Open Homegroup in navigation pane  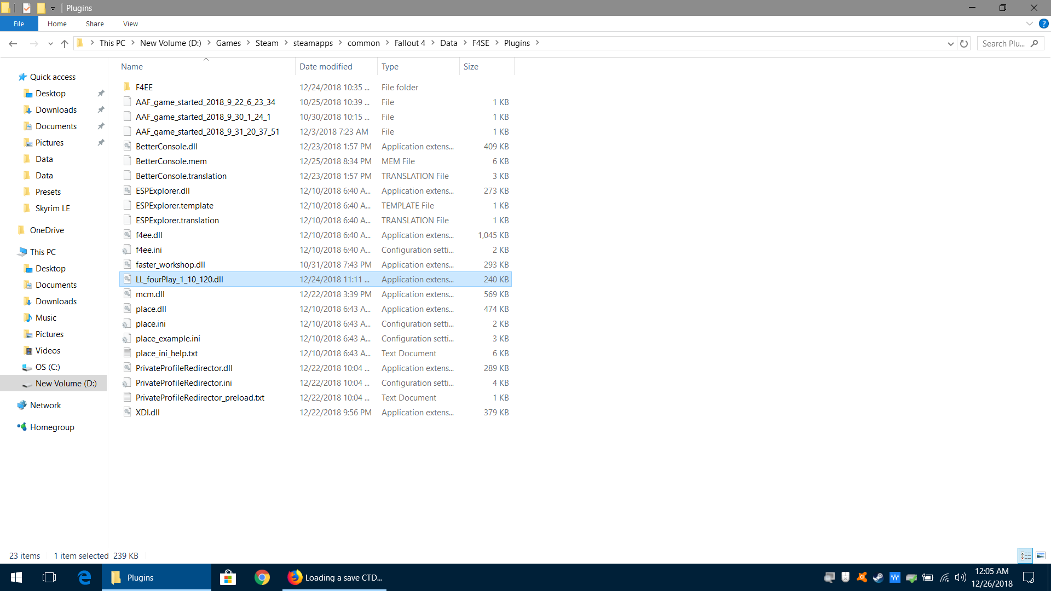click(52, 427)
